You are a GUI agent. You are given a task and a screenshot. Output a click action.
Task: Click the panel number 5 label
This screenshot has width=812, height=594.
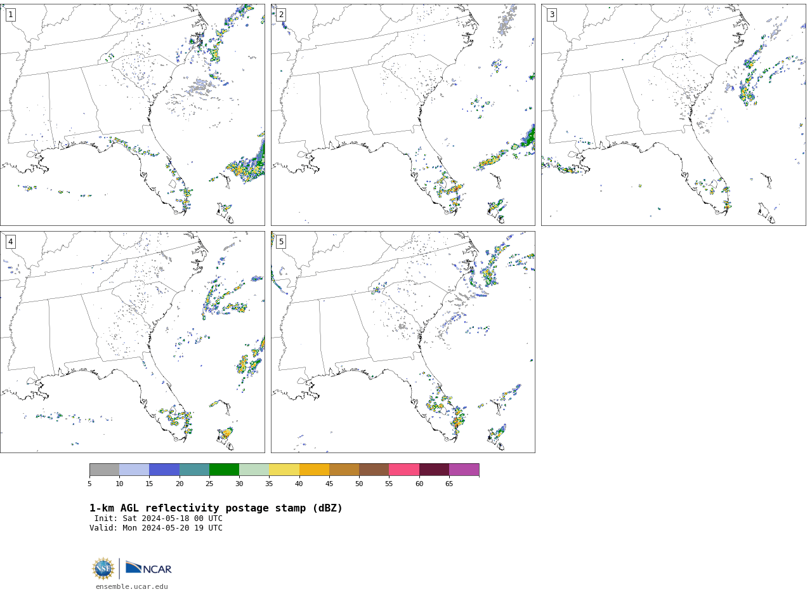click(281, 242)
